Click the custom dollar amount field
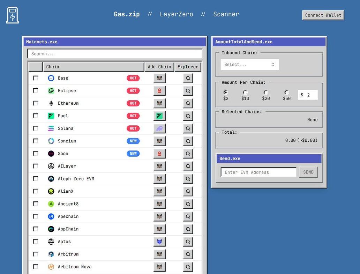Image resolution: width=360 pixels, height=274 pixels. point(308,95)
